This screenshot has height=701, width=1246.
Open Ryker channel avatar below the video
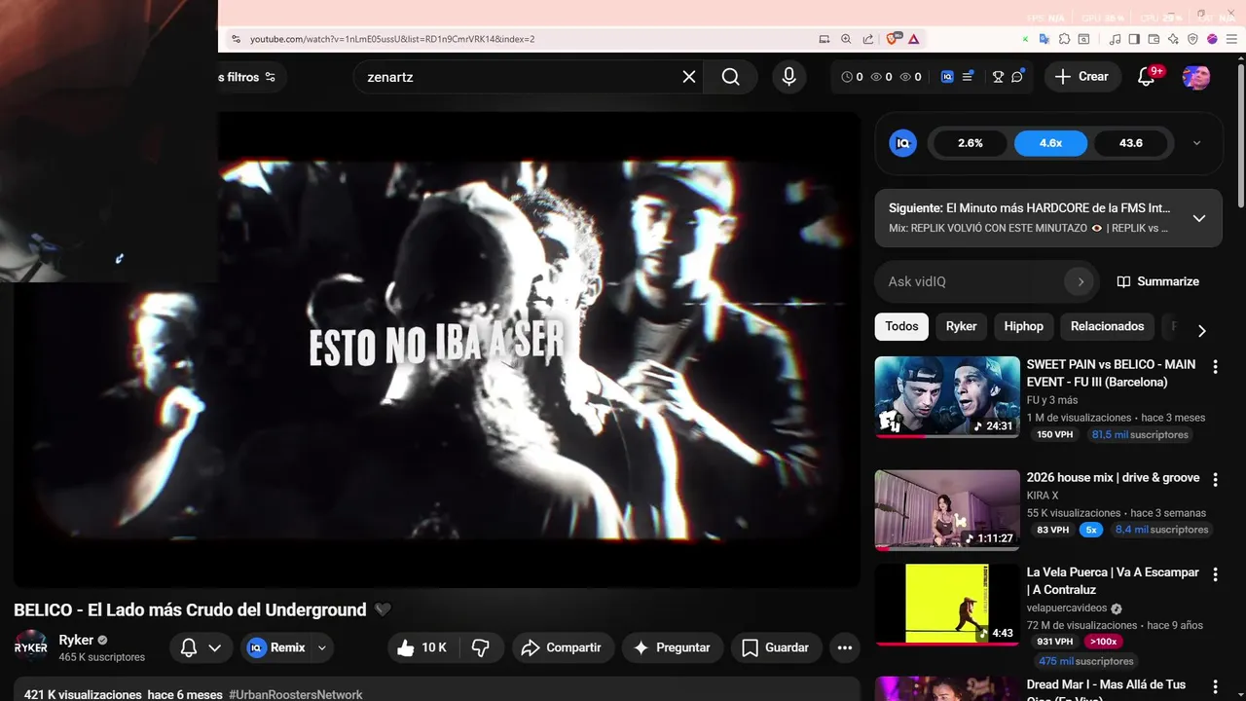coord(31,647)
